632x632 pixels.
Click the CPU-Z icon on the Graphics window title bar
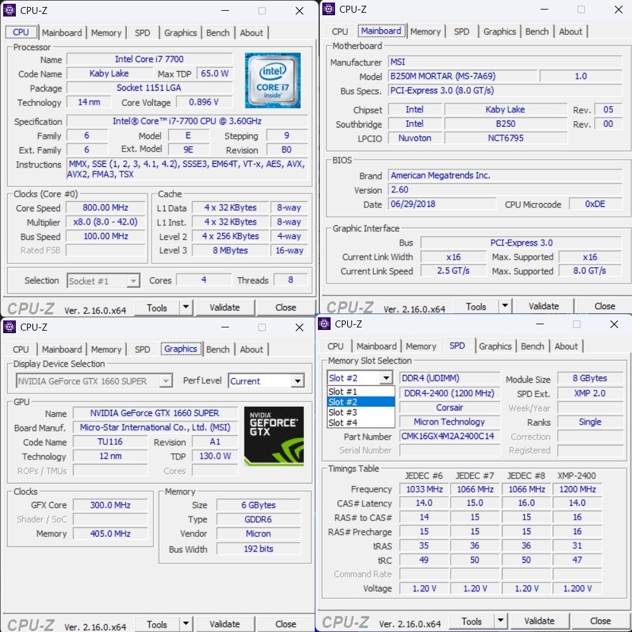(x=9, y=327)
